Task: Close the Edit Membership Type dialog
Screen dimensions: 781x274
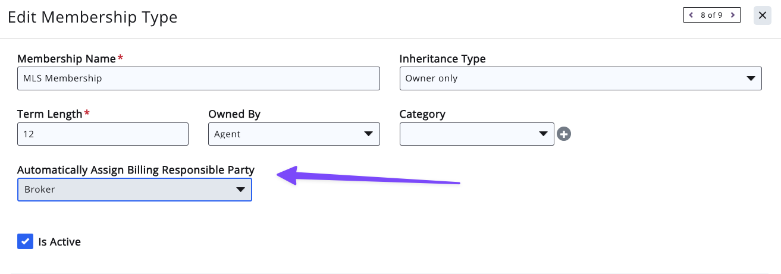Action: (x=763, y=15)
